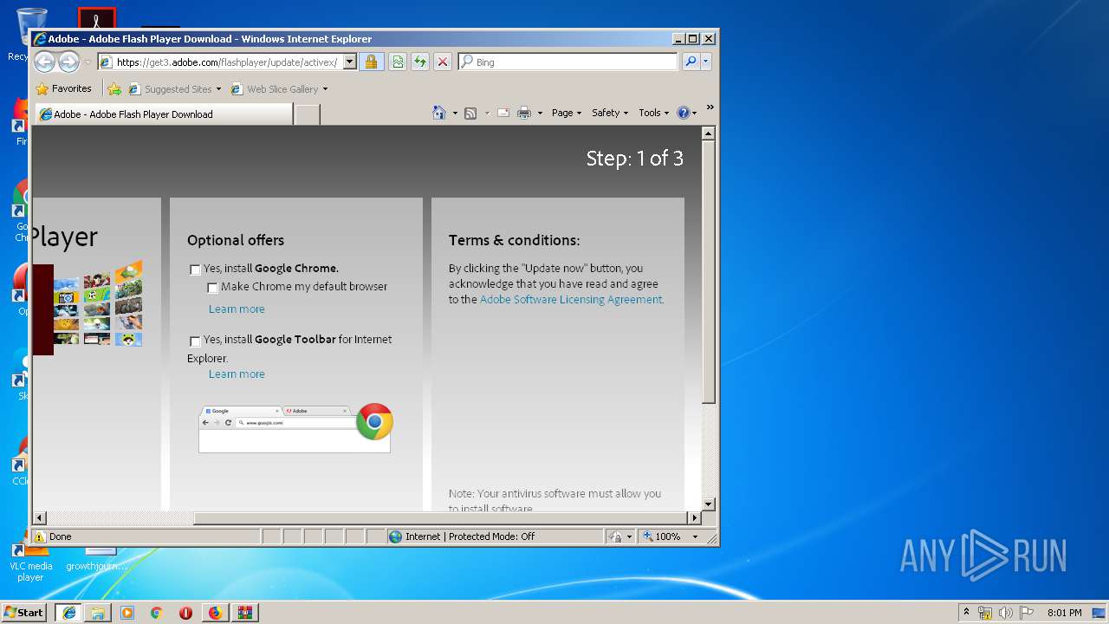Go forward with the browser Forward arrow
The height and width of the screenshot is (624, 1109).
68,62
